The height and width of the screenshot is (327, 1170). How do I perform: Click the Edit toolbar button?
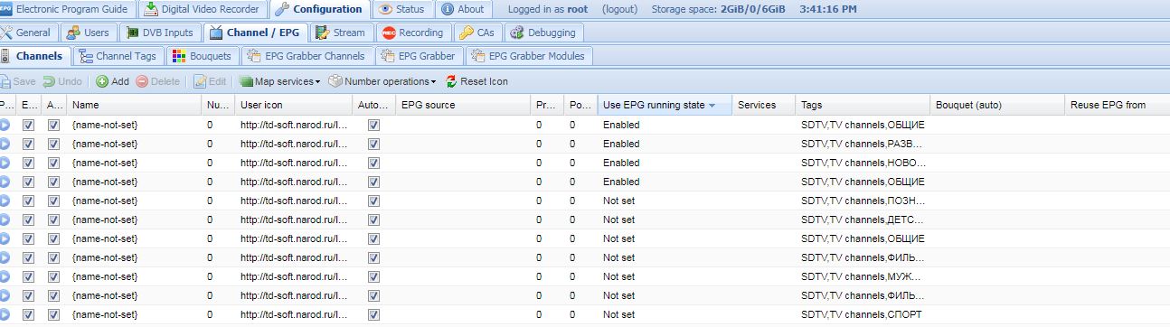click(210, 81)
